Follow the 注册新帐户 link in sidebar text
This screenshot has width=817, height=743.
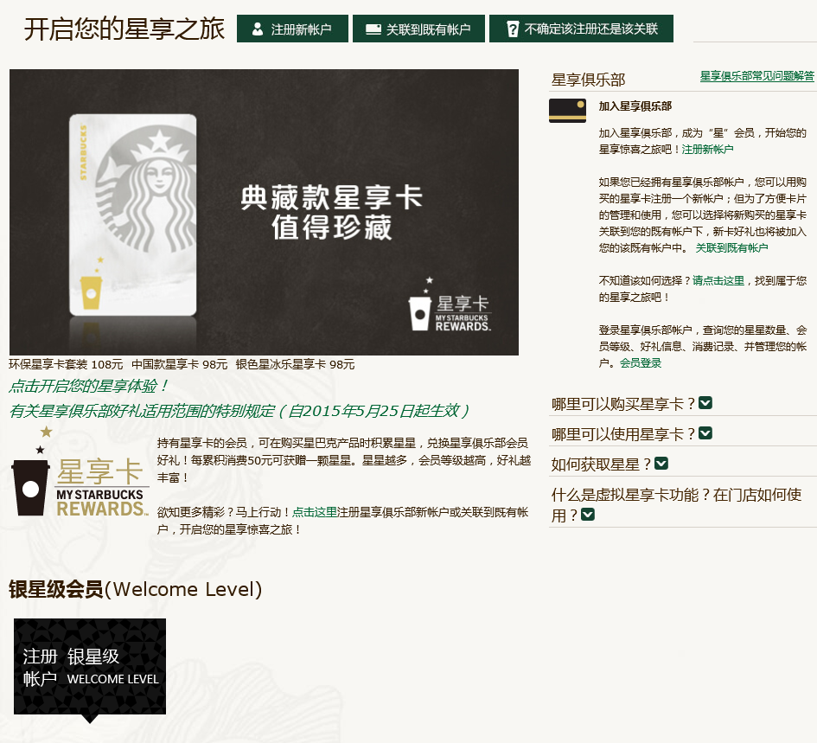[707, 150]
